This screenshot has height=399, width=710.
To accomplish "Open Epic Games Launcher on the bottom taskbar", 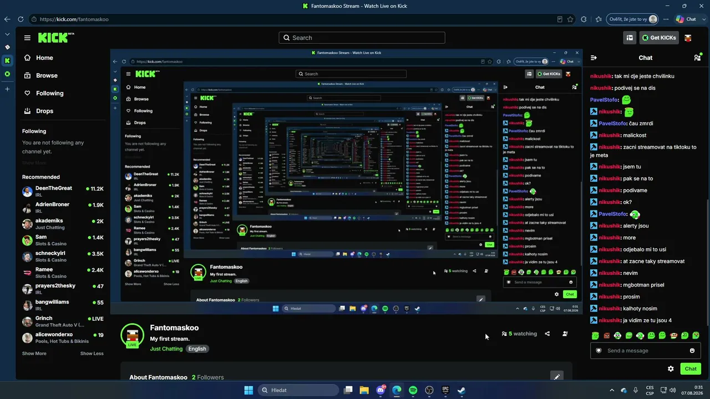I will coord(445,390).
